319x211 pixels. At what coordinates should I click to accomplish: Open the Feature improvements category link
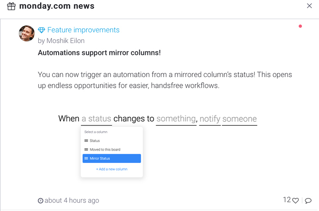click(x=83, y=30)
